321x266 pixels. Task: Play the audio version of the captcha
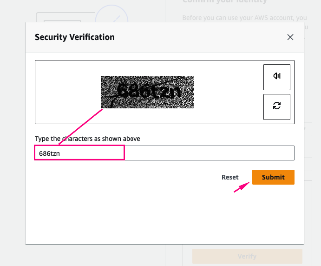(277, 77)
